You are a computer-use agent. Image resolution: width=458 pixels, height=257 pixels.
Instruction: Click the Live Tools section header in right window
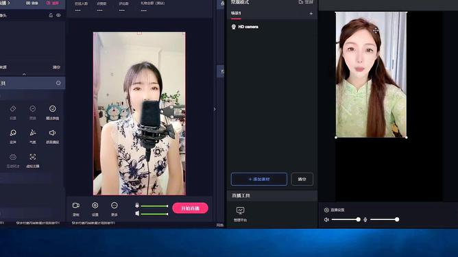(272, 195)
